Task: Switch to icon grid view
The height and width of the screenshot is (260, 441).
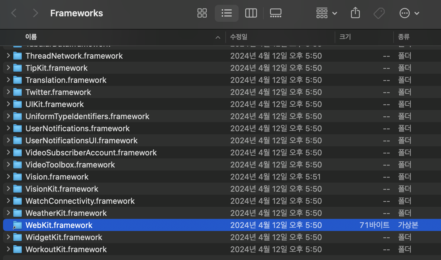Action: pyautogui.click(x=202, y=13)
